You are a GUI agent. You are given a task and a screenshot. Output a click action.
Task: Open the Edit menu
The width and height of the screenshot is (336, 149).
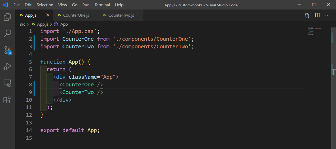point(28,5)
